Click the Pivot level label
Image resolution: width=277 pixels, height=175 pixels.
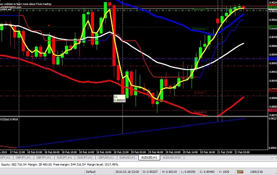pos(200,61)
